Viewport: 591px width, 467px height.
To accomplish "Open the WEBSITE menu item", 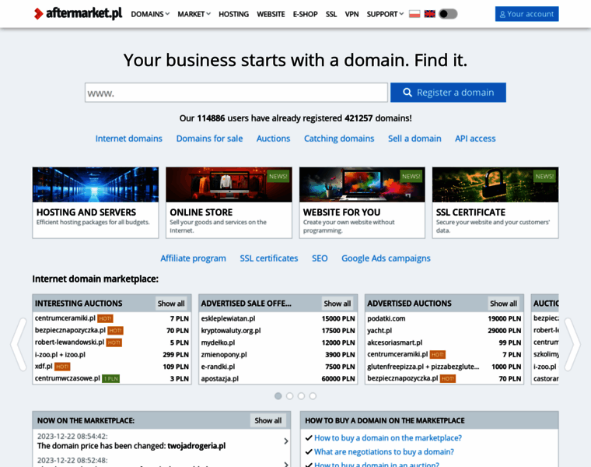I will tap(271, 14).
